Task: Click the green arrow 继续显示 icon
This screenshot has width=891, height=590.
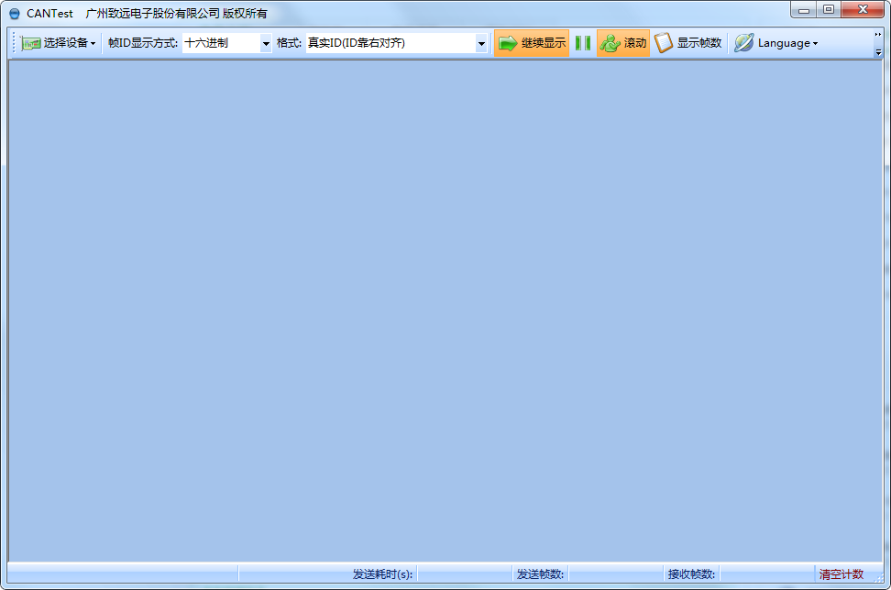Action: pos(508,43)
